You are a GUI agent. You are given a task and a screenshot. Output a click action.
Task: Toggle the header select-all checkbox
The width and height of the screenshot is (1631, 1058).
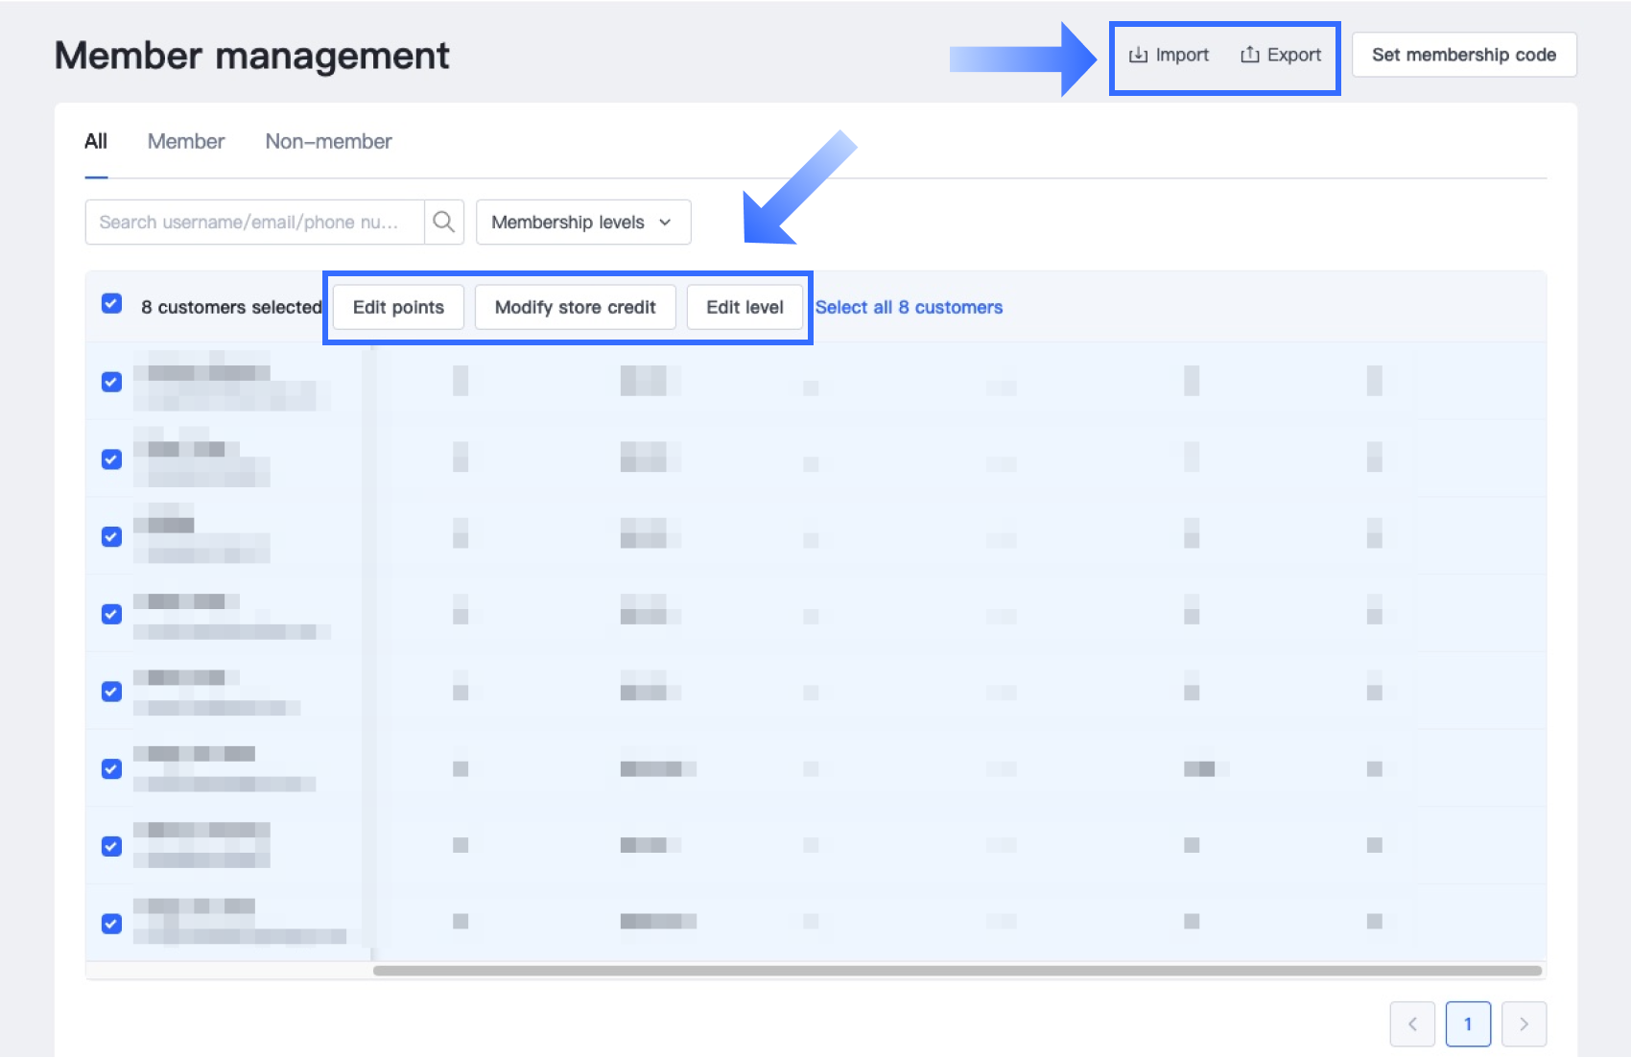(111, 304)
